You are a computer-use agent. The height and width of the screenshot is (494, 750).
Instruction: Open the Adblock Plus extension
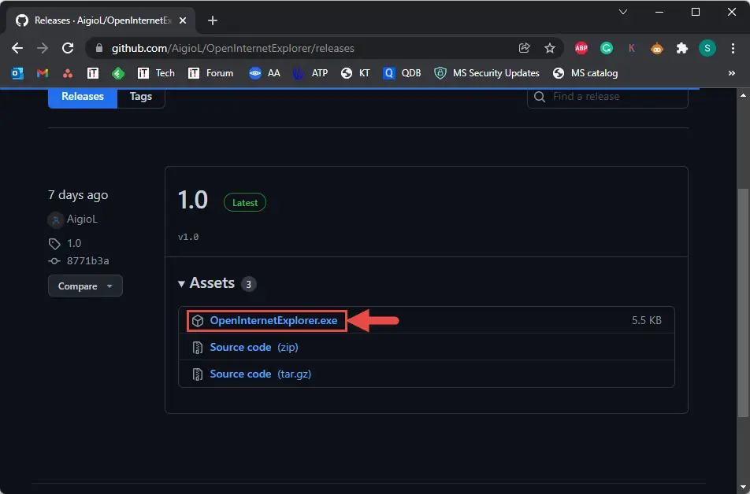(581, 48)
